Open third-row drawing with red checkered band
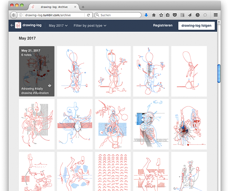The height and width of the screenshot is (191, 229). pyautogui.click(x=151, y=171)
